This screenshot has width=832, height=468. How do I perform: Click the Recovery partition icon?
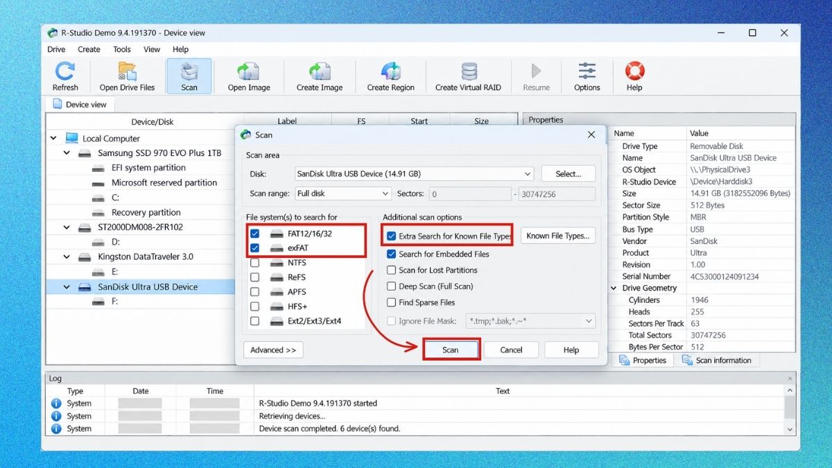[x=99, y=212]
